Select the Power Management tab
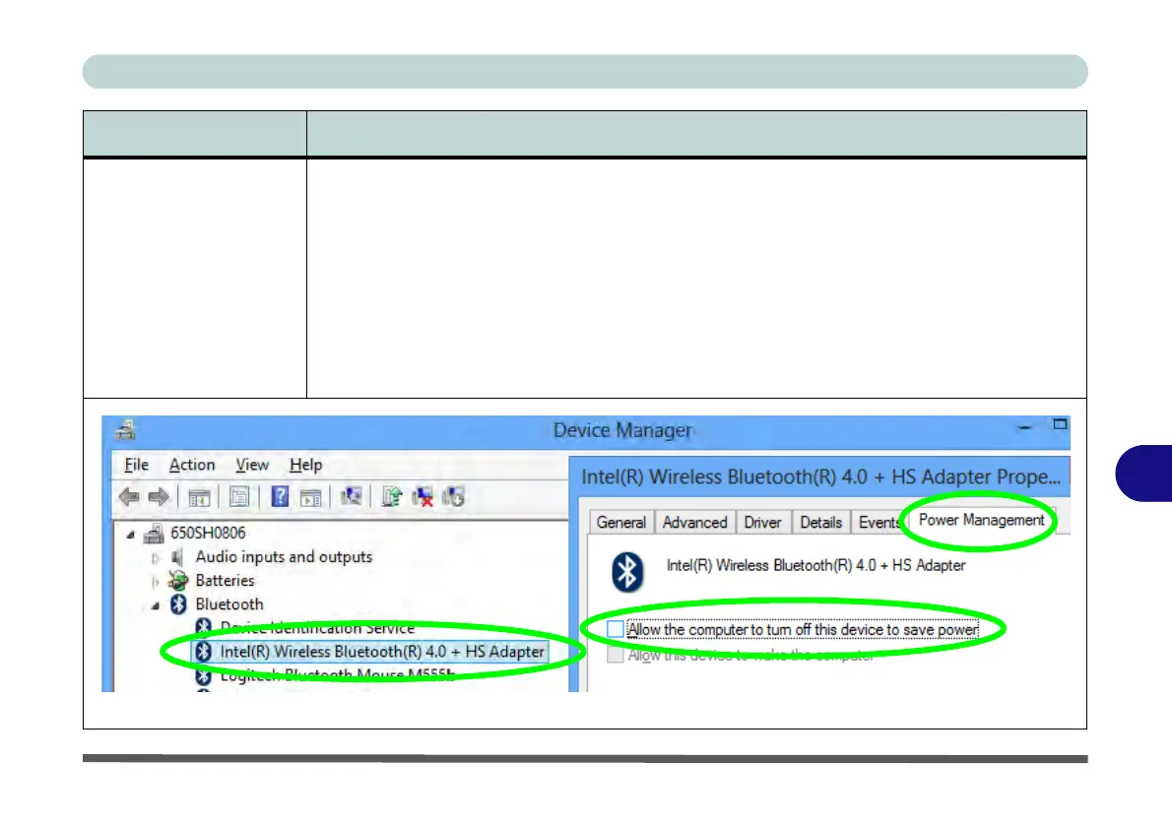 tap(981, 520)
